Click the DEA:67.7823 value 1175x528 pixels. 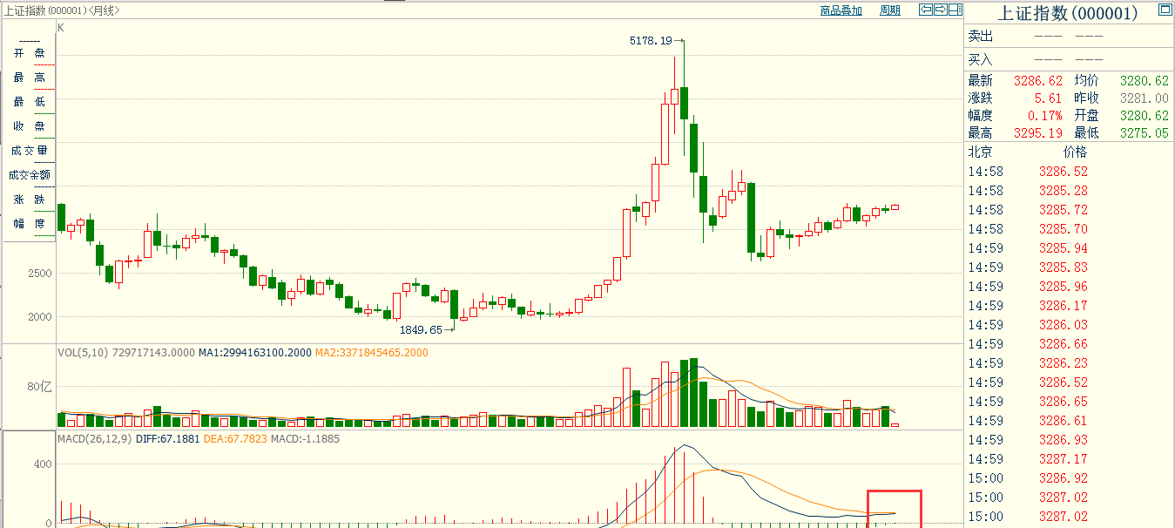tap(235, 438)
